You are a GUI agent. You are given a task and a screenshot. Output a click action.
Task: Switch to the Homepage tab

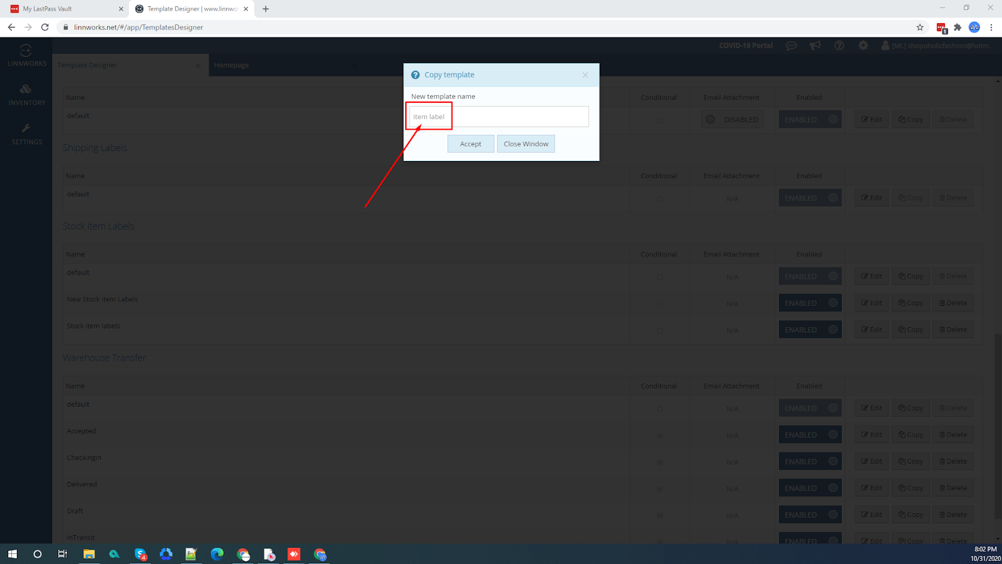point(232,65)
